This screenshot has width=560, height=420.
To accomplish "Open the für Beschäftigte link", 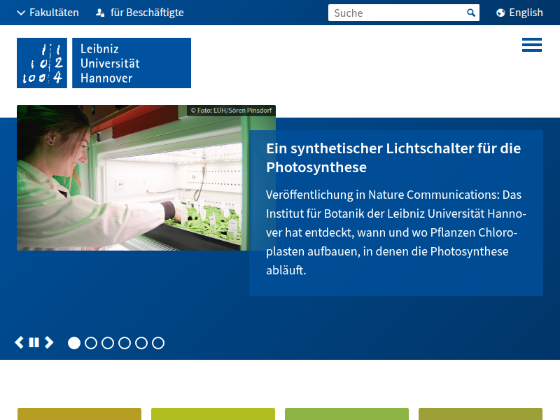I will coord(147,13).
